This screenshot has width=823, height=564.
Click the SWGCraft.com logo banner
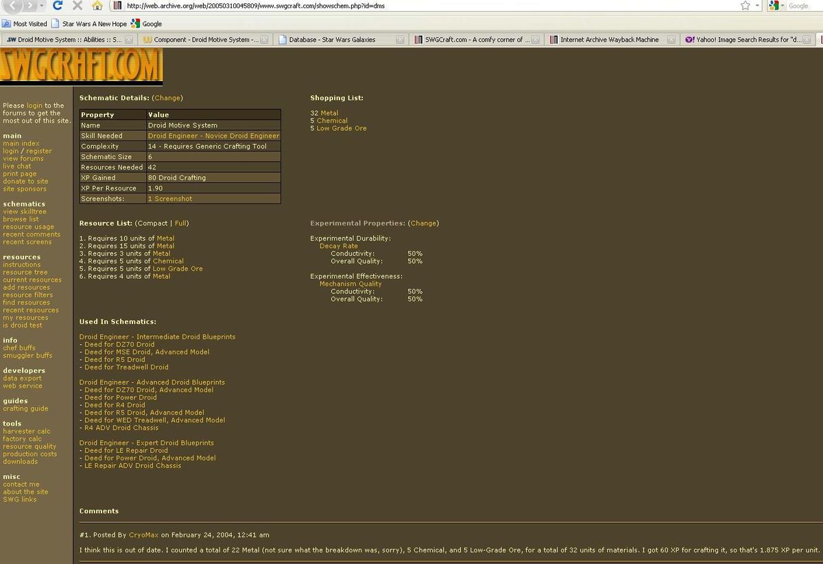82,66
